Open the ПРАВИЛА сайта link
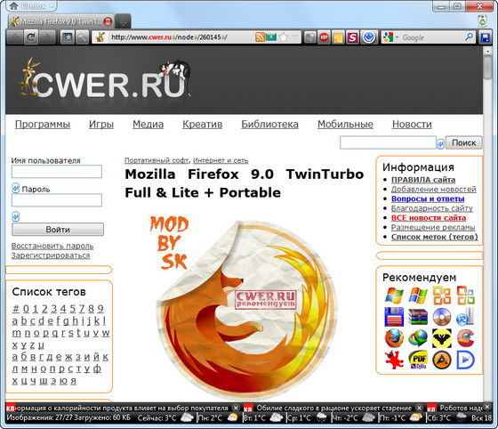Screen dimensions: 498x429 (x=423, y=180)
